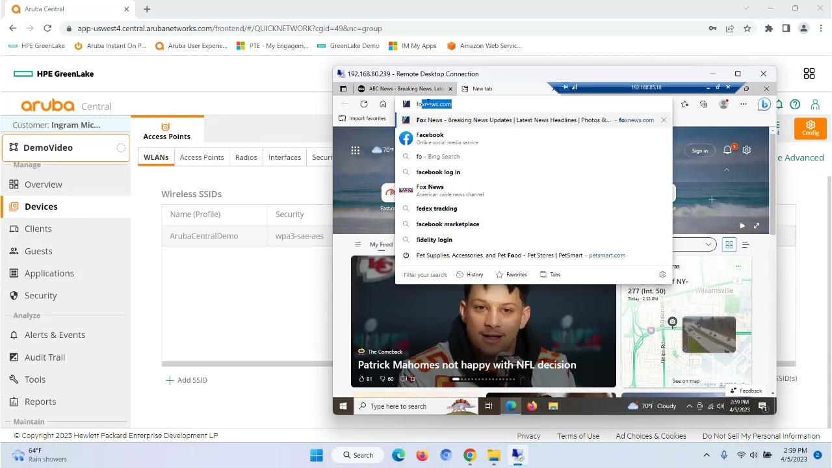Open search suggestion settings gear
The height and width of the screenshot is (468, 832).
click(x=662, y=275)
